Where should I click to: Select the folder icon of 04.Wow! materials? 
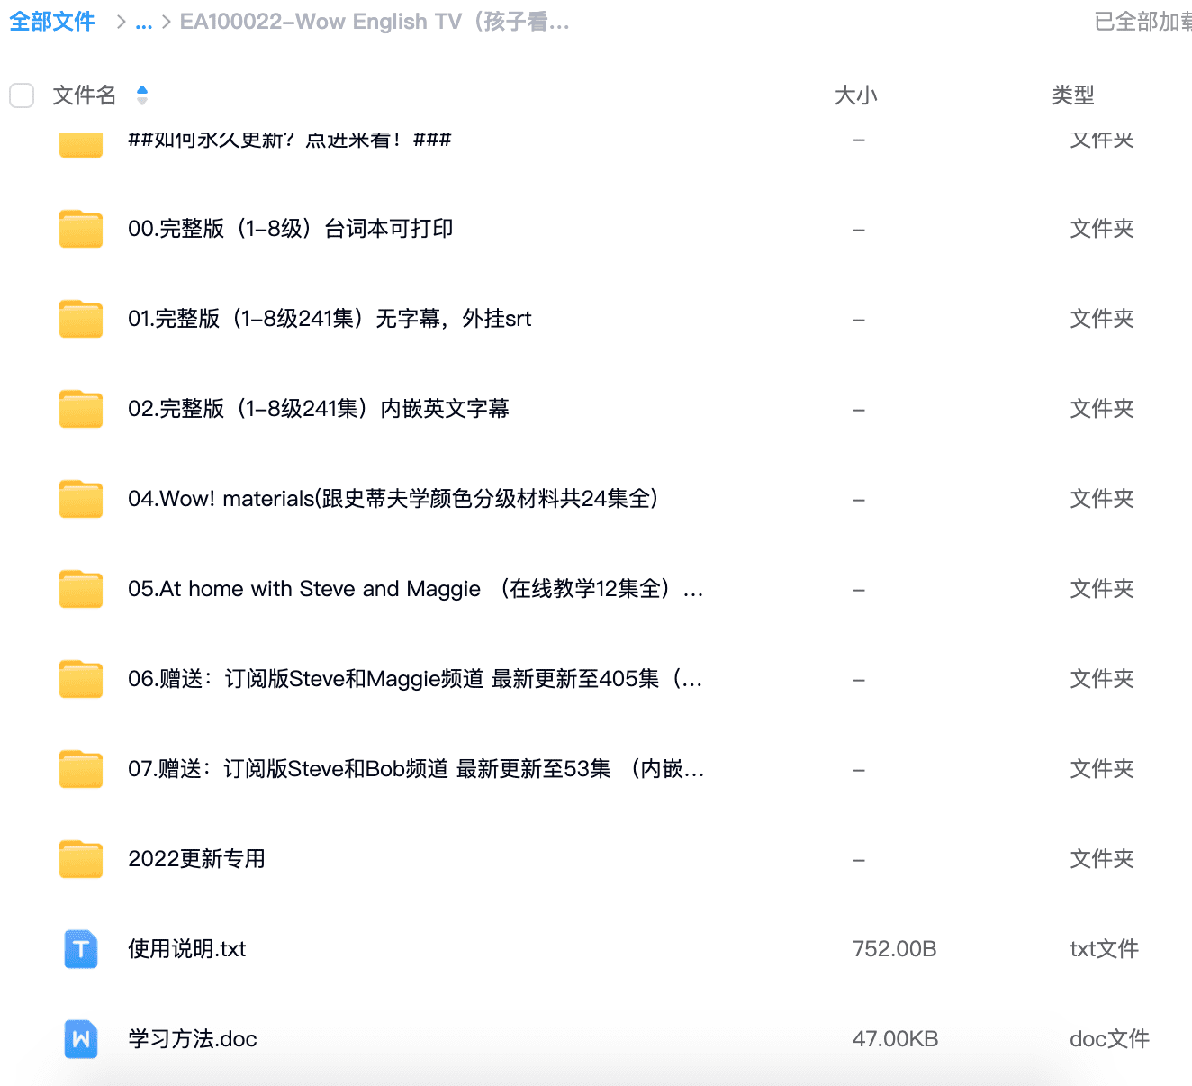tap(80, 498)
